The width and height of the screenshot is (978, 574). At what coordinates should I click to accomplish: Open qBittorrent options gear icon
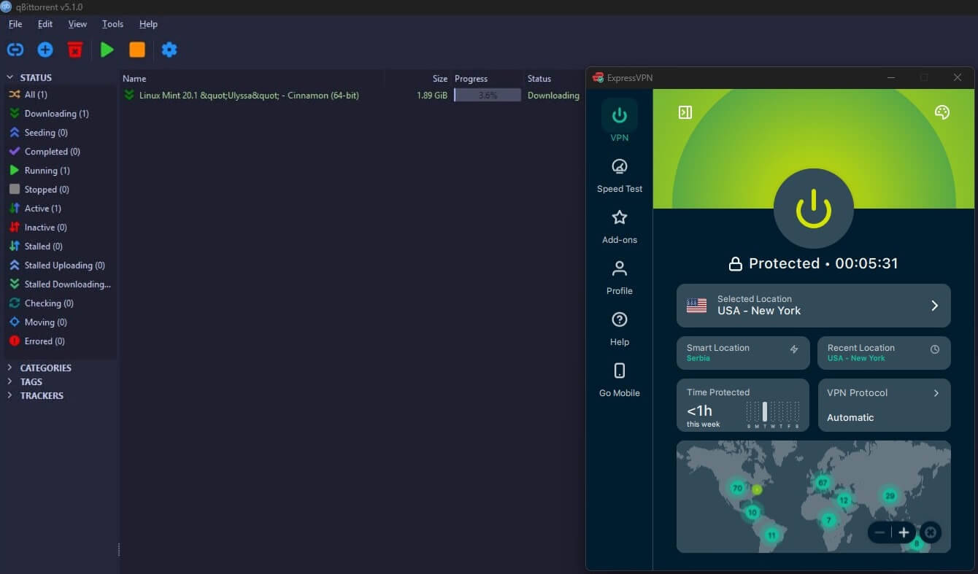pyautogui.click(x=169, y=50)
